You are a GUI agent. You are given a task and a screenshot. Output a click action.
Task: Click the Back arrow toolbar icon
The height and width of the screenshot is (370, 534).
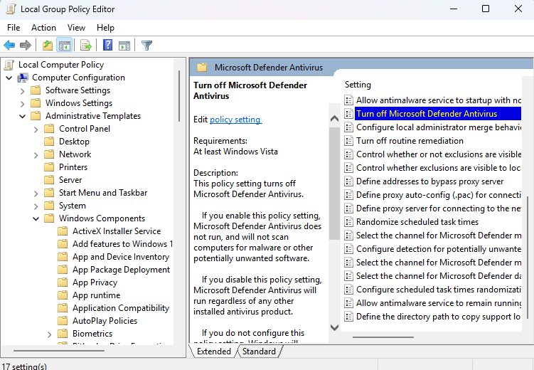[9, 45]
